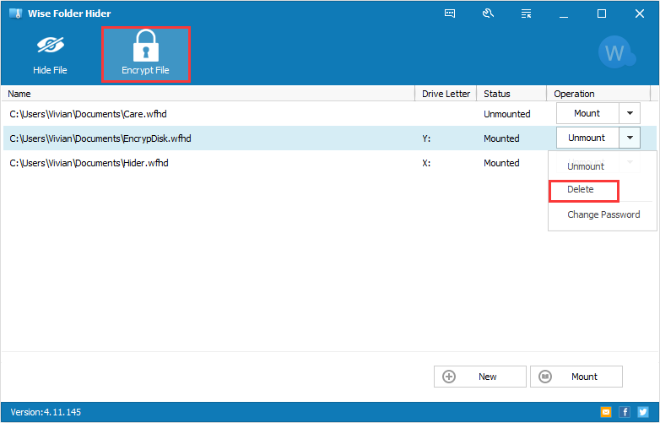
Task: Click drive letter Y: cell
Action: (x=426, y=138)
